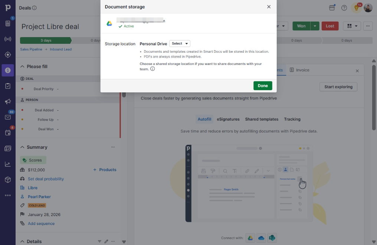Edit Details section pencil icon
The height and width of the screenshot is (245, 377).
tap(106, 241)
